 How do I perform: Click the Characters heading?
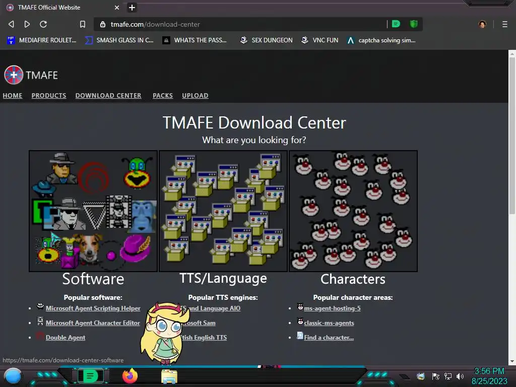(353, 279)
